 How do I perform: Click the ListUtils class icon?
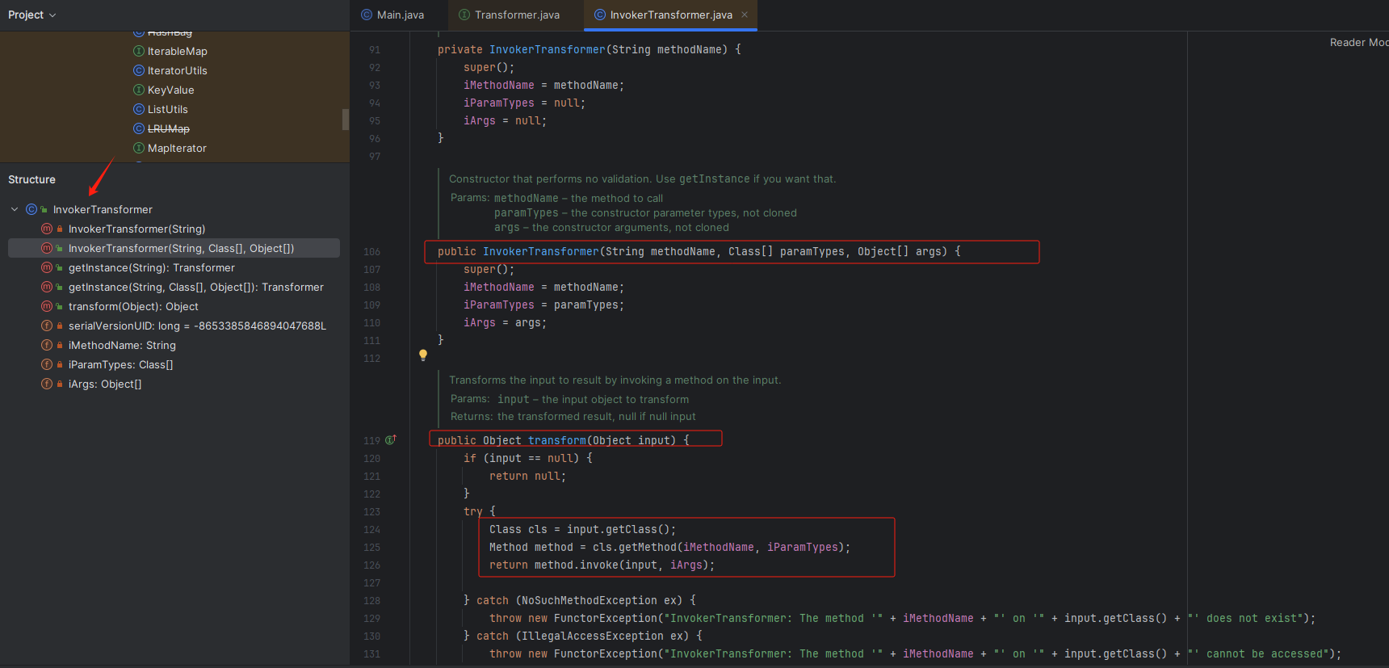point(139,109)
